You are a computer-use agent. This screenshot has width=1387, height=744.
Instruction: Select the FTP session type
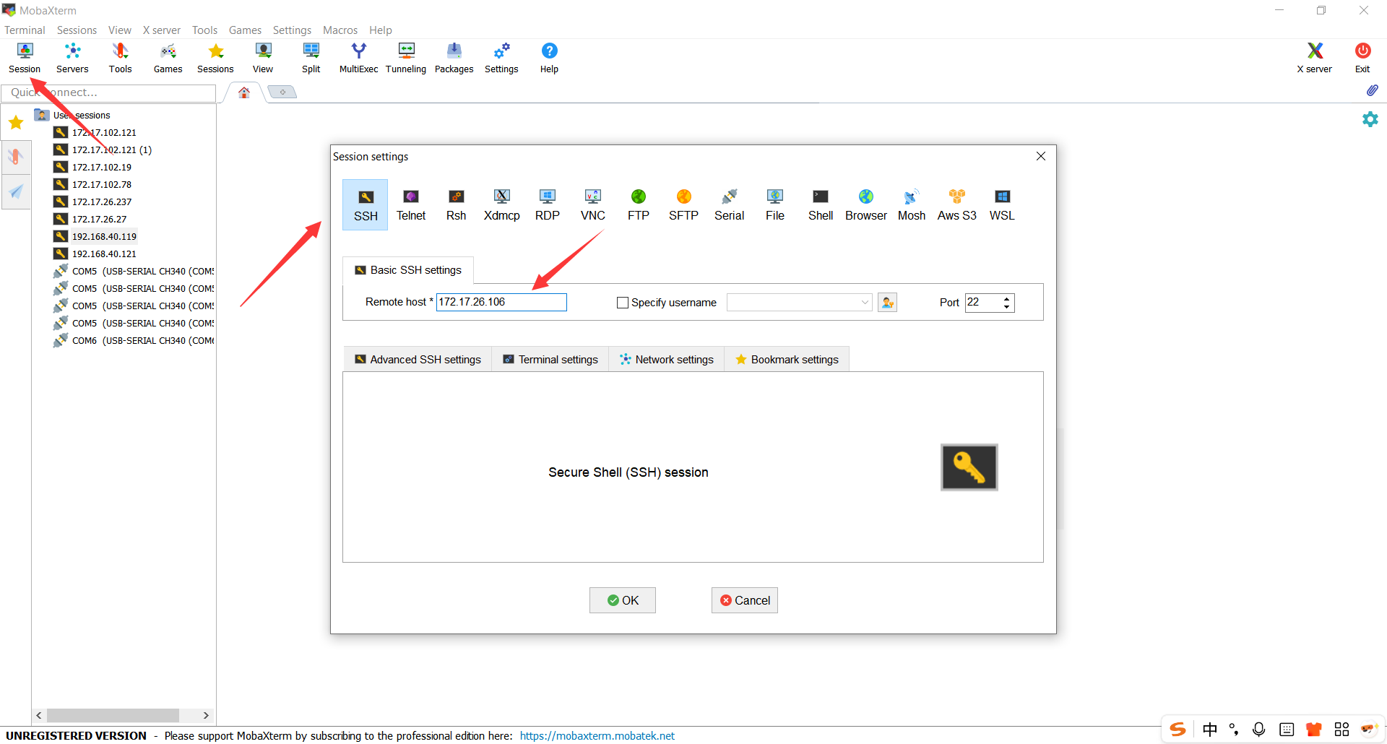click(639, 205)
